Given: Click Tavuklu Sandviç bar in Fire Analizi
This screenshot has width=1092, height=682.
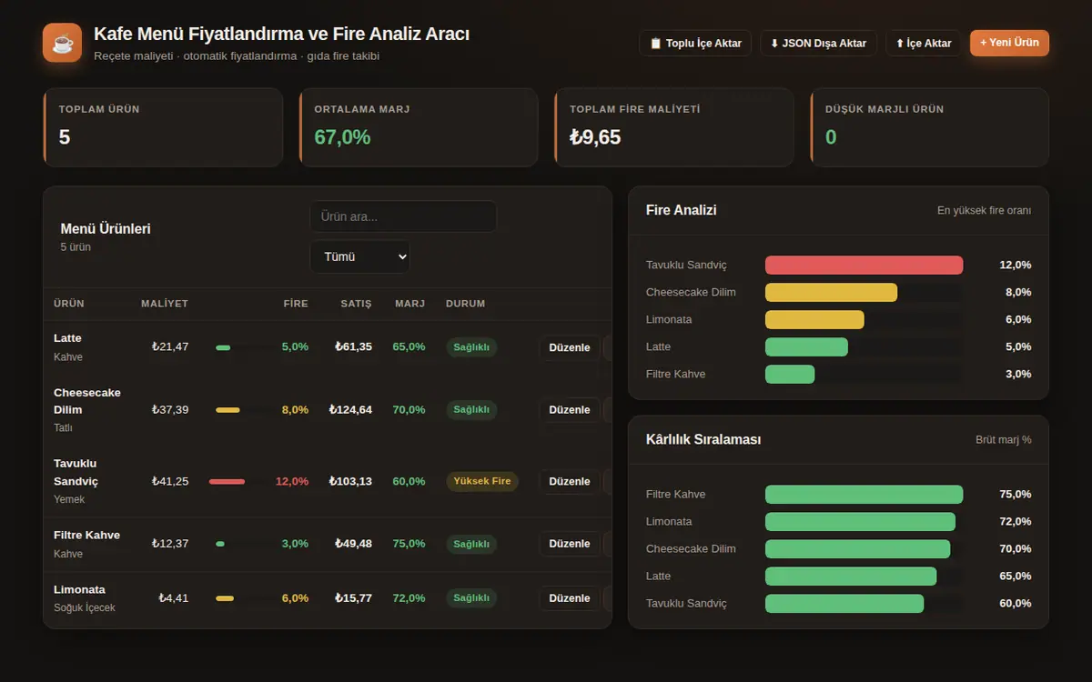Looking at the screenshot, I should [864, 265].
